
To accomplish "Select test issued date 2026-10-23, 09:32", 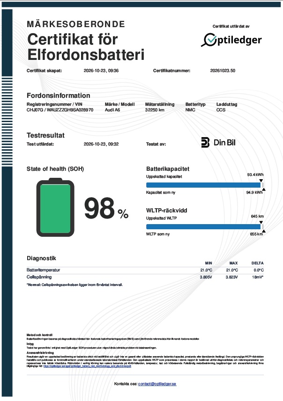I will [x=101, y=144].
